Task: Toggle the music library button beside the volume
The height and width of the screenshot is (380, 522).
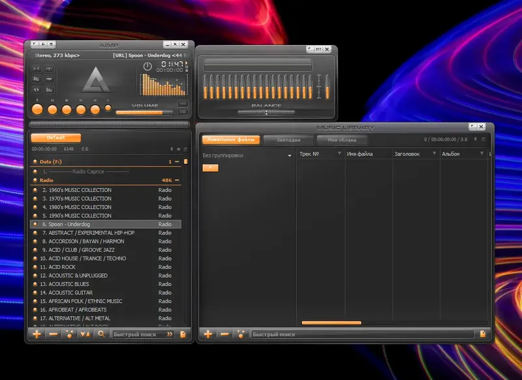Action: point(183,104)
